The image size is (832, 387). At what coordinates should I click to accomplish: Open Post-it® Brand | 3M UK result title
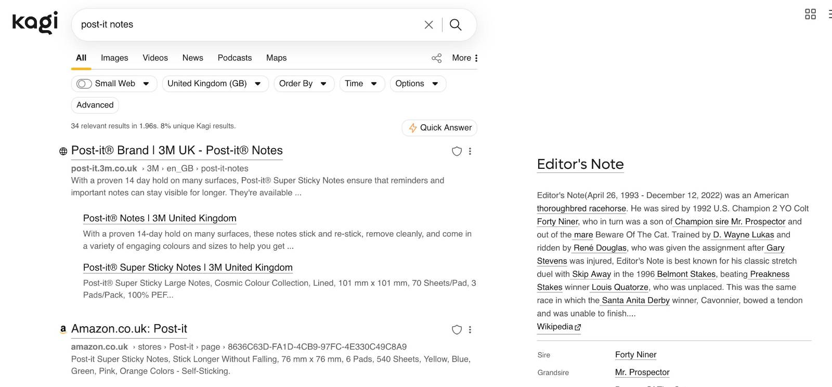pos(177,151)
